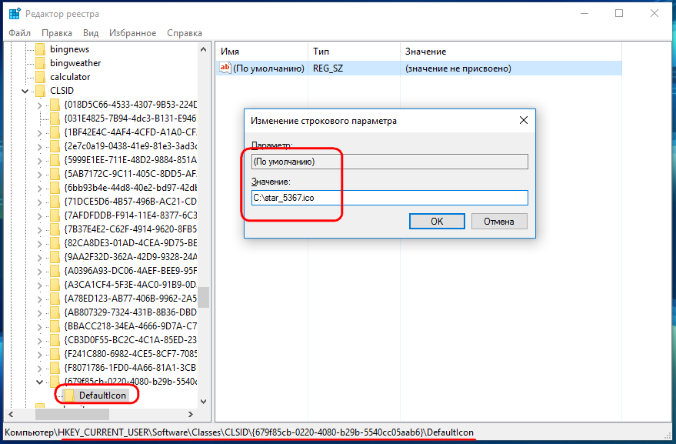
Task: Open the Справка menu
Action: point(184,33)
